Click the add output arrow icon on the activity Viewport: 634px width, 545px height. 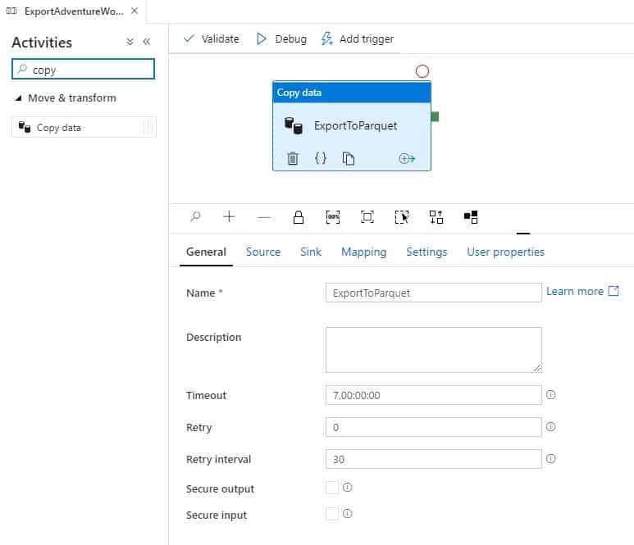(407, 158)
